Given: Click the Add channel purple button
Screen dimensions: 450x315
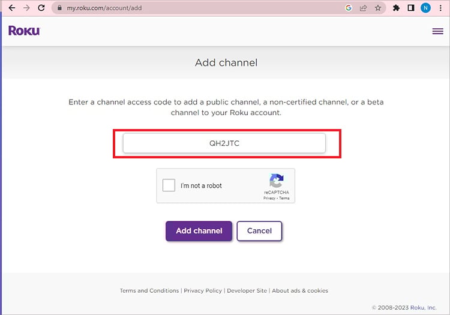Looking at the screenshot, I should (x=199, y=231).
